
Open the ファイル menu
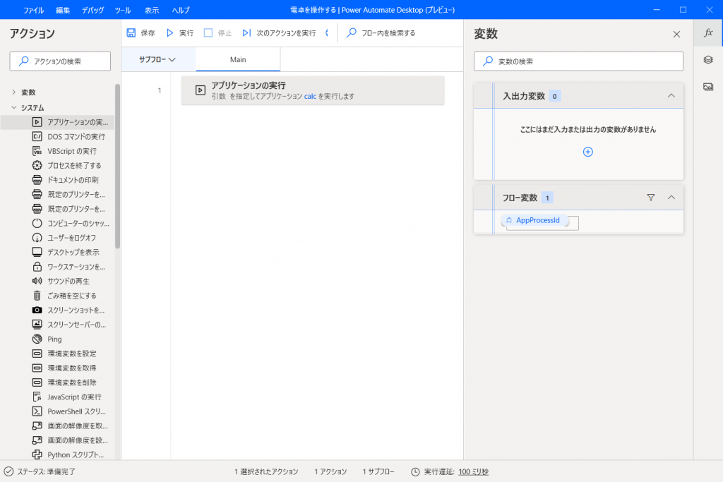point(33,10)
